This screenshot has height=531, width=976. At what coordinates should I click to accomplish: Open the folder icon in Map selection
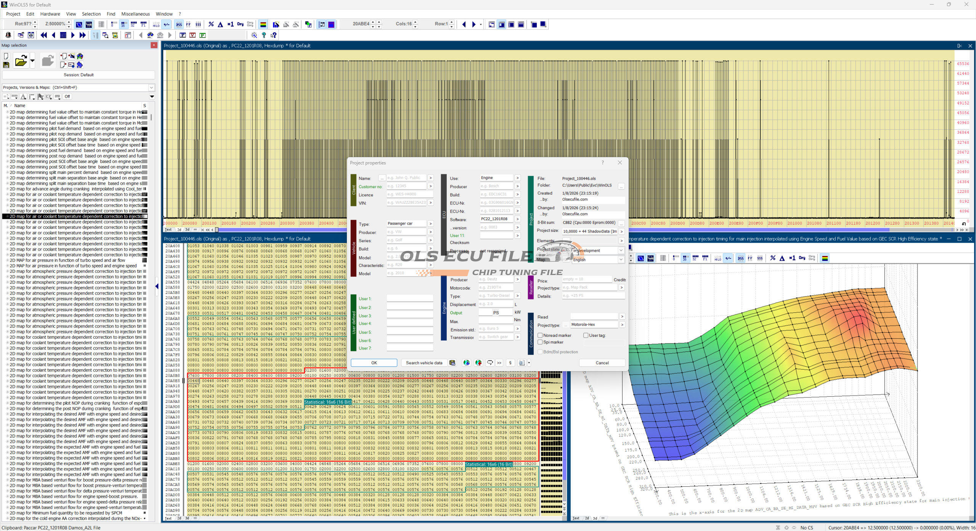[x=21, y=61]
